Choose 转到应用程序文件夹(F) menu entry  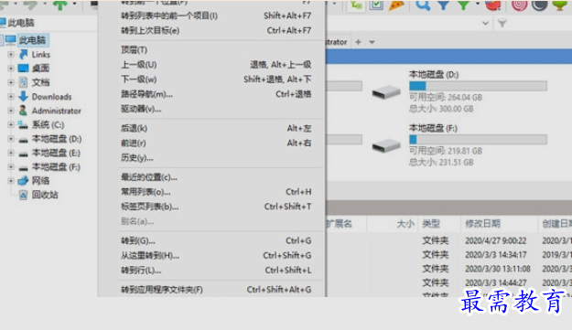coord(216,290)
